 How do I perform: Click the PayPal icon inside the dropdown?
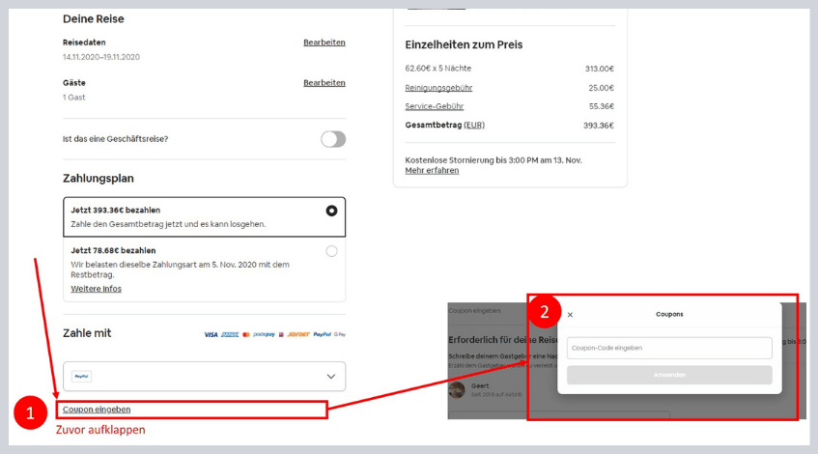(81, 377)
